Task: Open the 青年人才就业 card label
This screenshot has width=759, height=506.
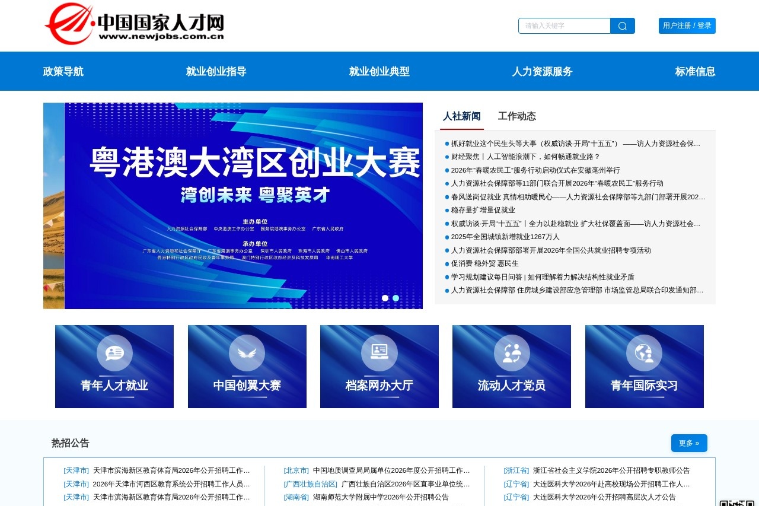Action: pyautogui.click(x=114, y=386)
